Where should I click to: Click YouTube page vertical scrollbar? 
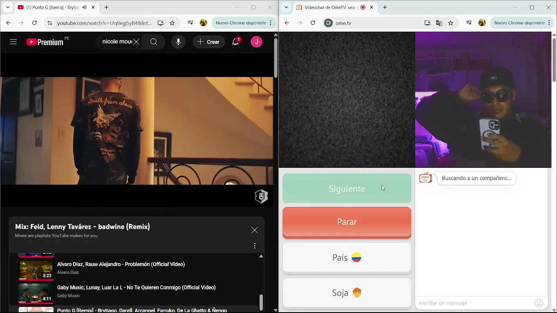coord(275,57)
